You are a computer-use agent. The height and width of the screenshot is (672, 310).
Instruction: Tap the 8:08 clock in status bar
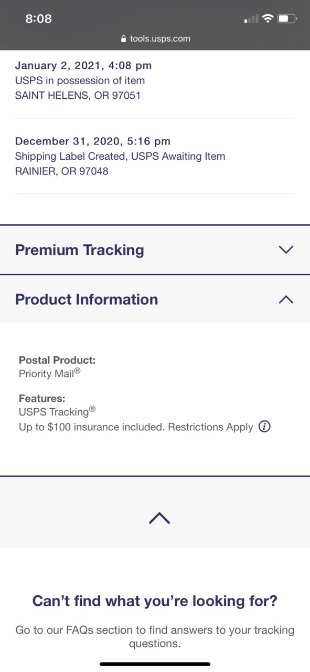click(39, 19)
